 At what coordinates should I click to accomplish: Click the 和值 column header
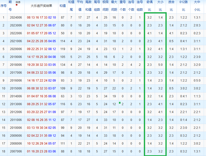pos(62,6)
